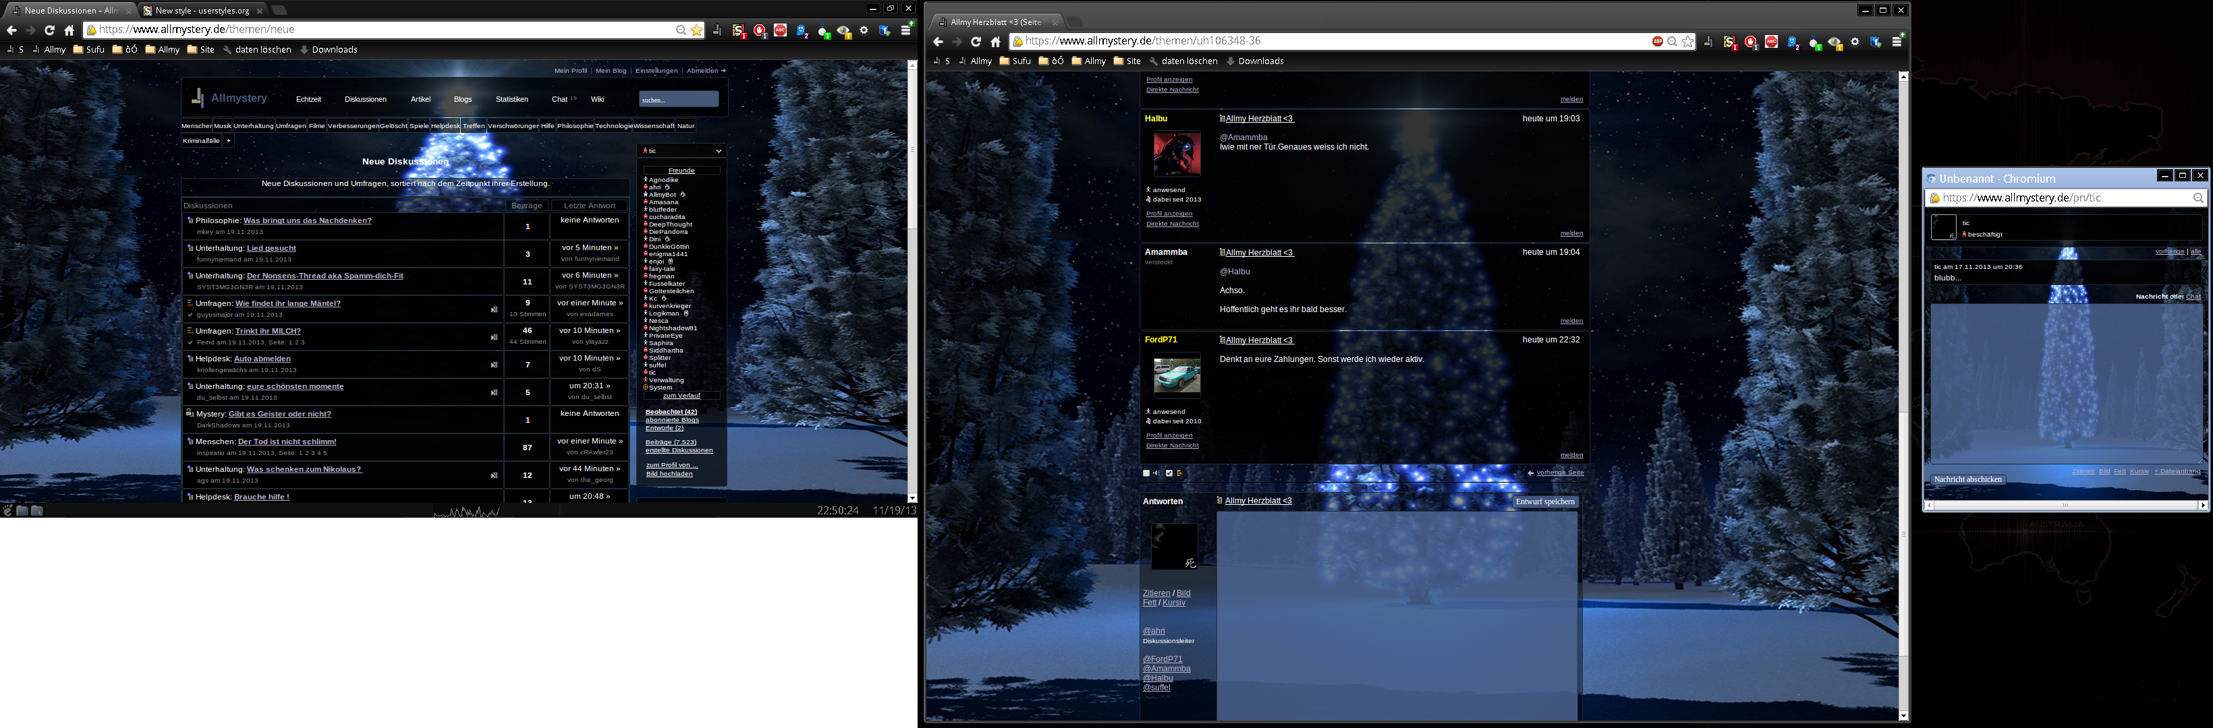2213x728 pixels.
Task: Open Stylish extension icon in left window
Action: tap(738, 31)
